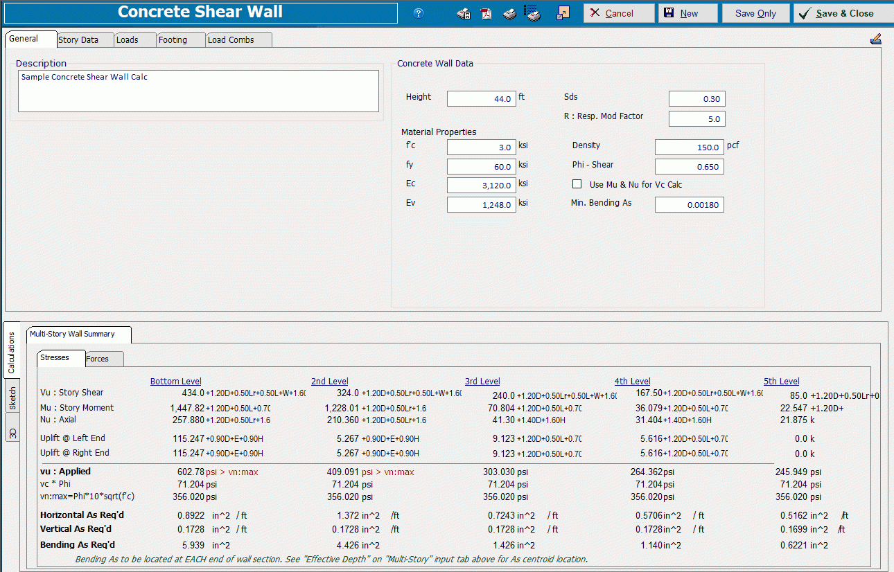Open the Bottom Level link
894x572 pixels.
click(x=175, y=381)
